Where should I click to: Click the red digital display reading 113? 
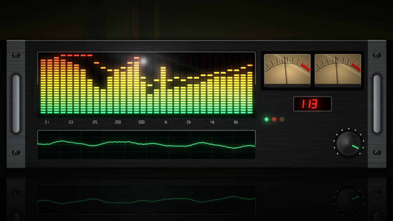click(x=313, y=104)
